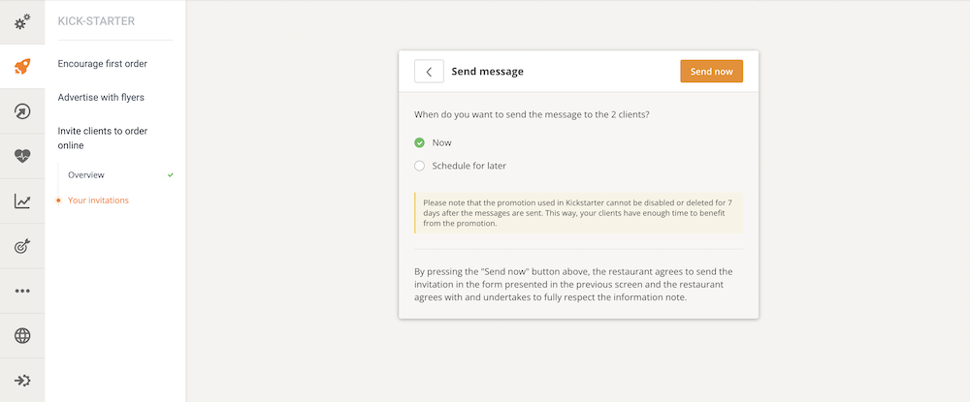Select "Your invitations" sub-item
Screen dimensions: 970x402
coord(98,201)
